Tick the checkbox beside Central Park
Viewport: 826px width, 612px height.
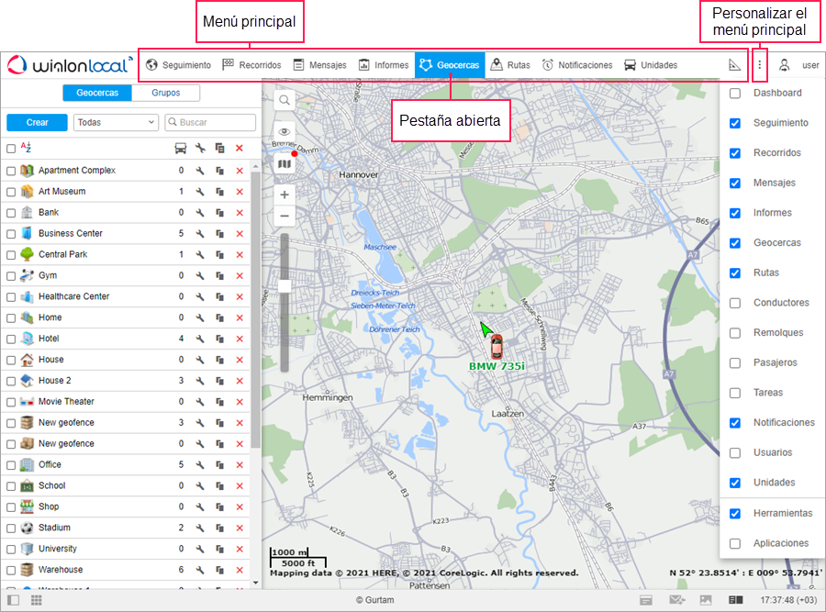[11, 255]
